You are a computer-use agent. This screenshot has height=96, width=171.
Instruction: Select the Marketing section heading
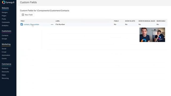click(x=6, y=44)
